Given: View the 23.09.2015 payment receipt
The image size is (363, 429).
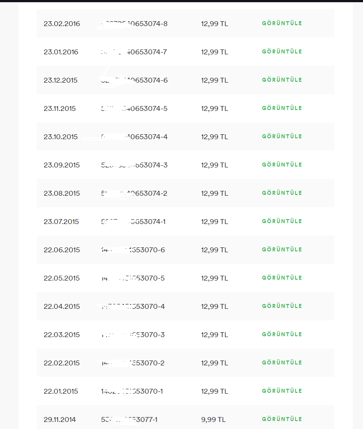Looking at the screenshot, I should 282,165.
